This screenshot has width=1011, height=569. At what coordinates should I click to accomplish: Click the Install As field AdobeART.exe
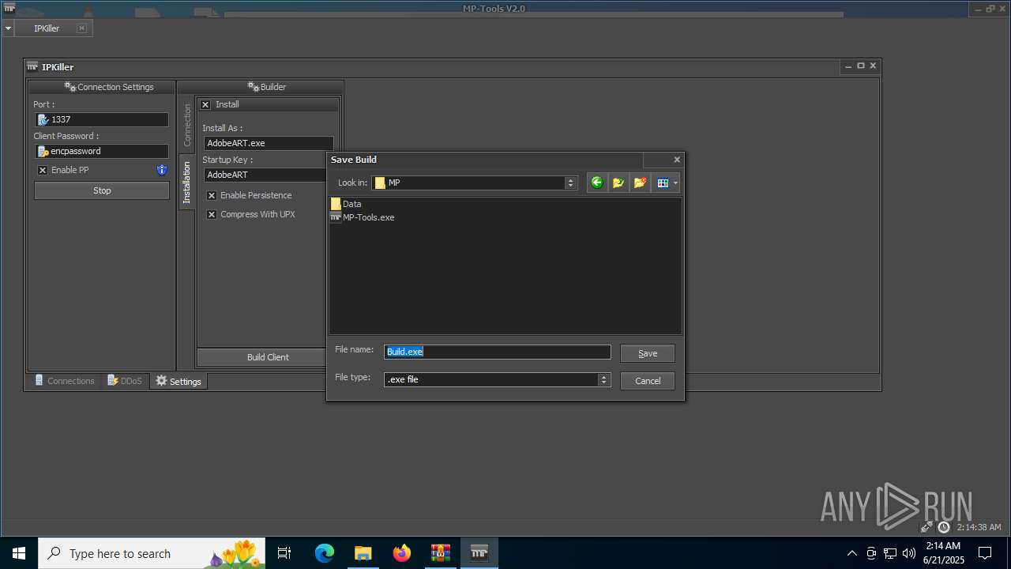pos(269,143)
